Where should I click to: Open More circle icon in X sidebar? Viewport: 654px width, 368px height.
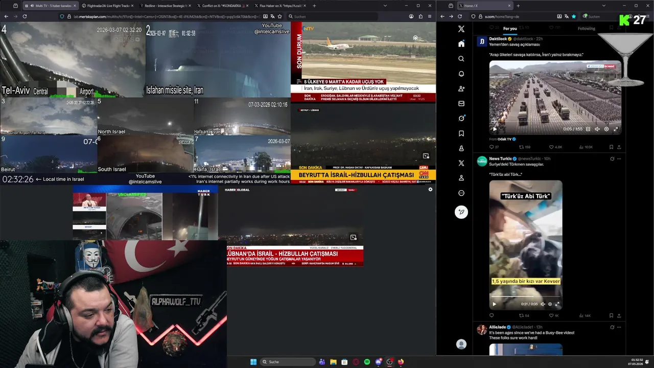[x=461, y=193]
